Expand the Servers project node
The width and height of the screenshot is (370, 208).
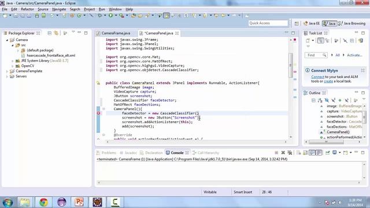pyautogui.click(x=7, y=76)
